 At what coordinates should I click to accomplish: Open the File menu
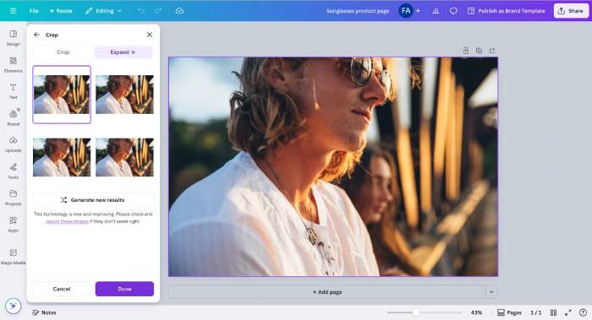click(x=34, y=11)
